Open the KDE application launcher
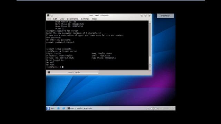This screenshot has height=124, width=221. [48, 108]
